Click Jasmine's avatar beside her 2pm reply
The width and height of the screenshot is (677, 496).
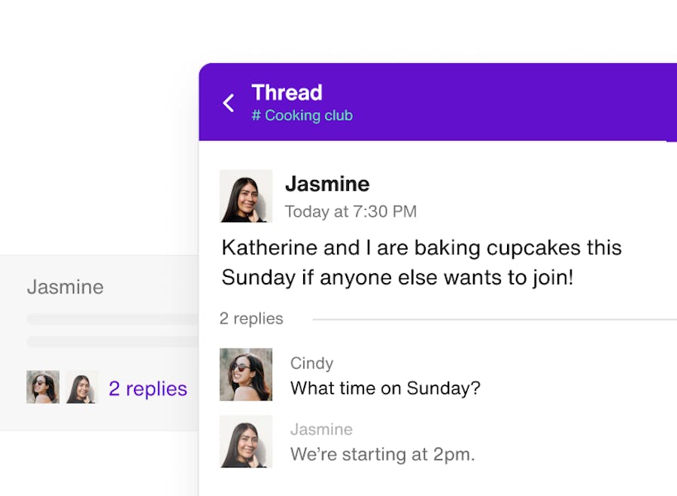(246, 441)
